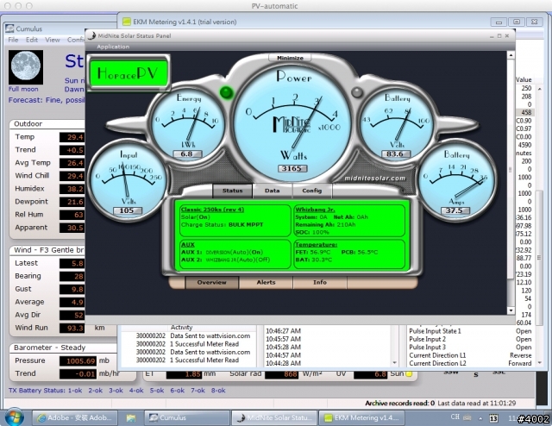Click the Whizbang Jr. heading
Viewport: 552px width, 426px height.
[x=315, y=210]
